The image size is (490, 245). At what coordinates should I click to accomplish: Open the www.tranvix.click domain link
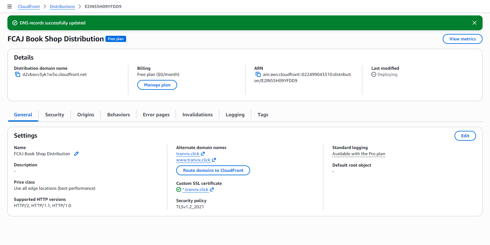pos(193,160)
